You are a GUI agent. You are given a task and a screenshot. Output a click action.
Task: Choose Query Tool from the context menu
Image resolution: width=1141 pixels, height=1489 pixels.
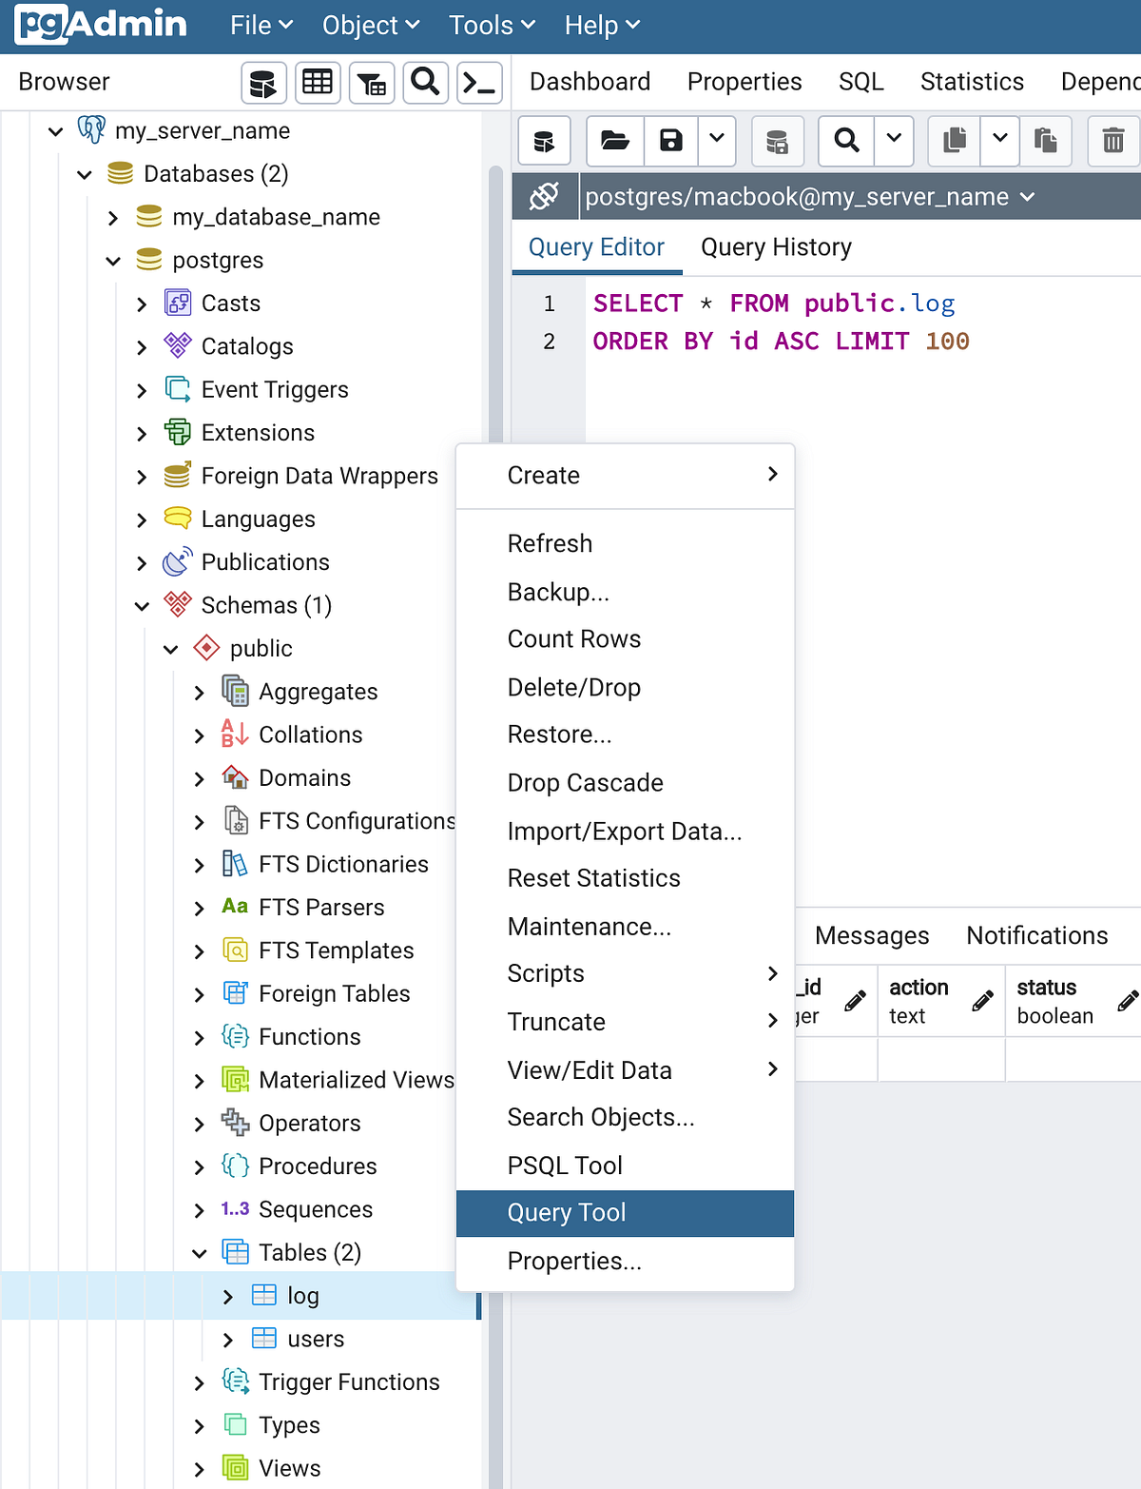pos(567,1212)
